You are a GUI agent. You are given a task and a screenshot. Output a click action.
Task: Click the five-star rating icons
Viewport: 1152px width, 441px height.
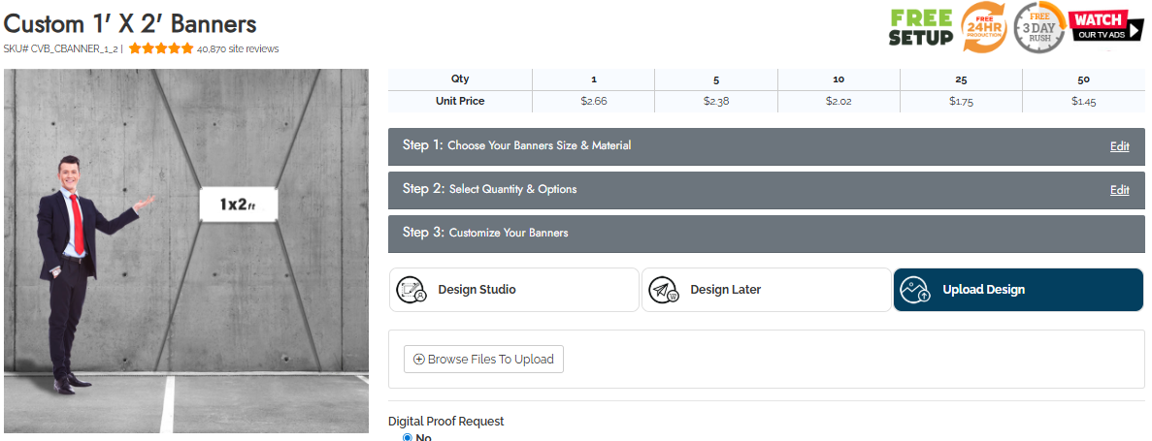162,49
